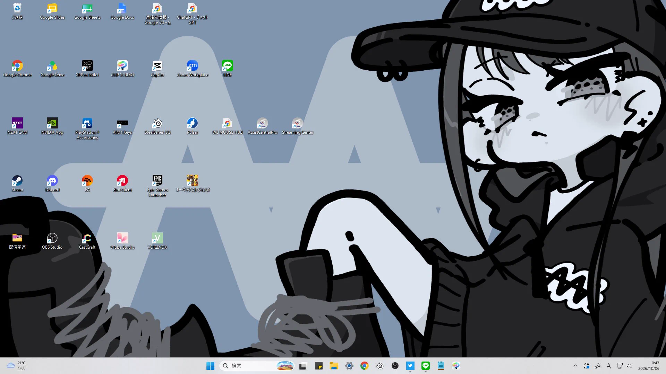Open Settings gear on taskbar
Image resolution: width=666 pixels, height=374 pixels.
click(x=349, y=366)
